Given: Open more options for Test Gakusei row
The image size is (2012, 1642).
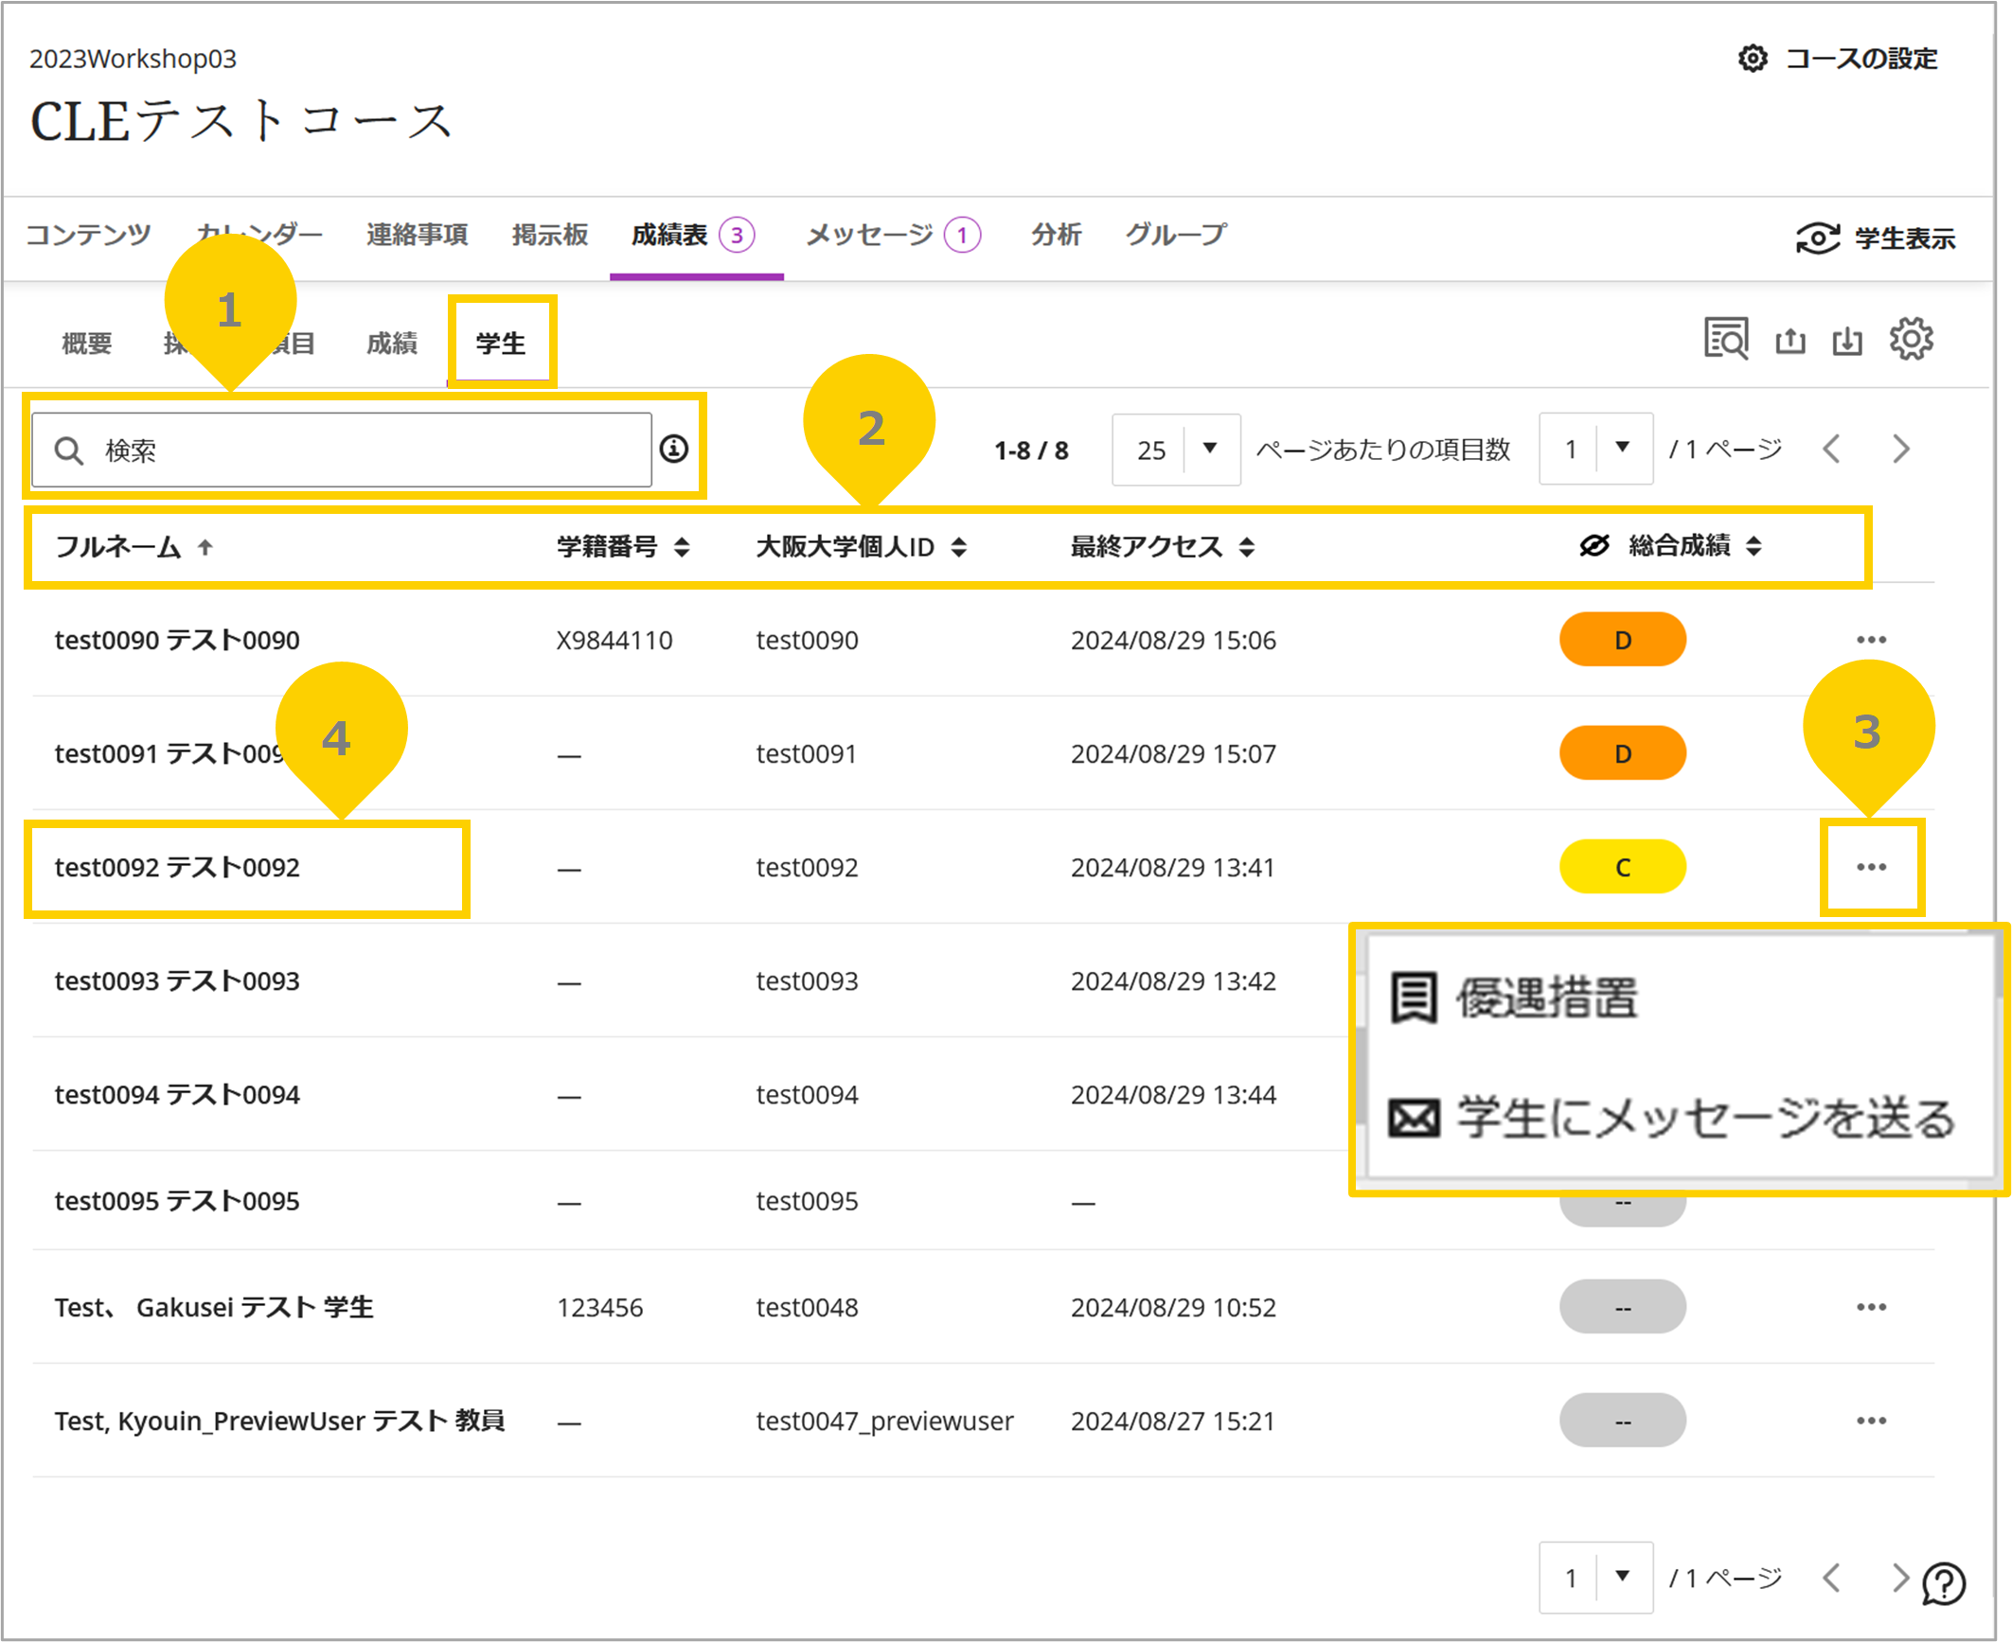Looking at the screenshot, I should pos(1871,1307).
